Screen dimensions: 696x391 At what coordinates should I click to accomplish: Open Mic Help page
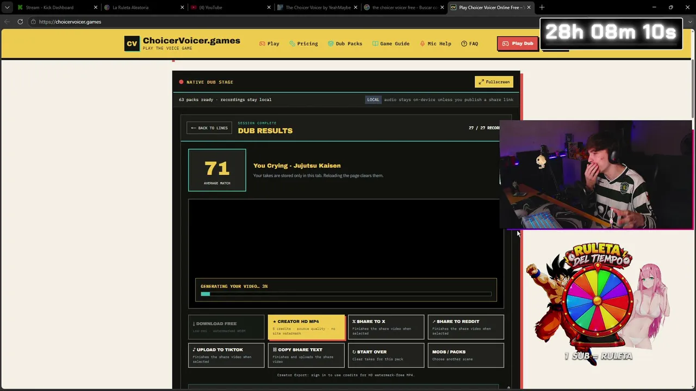pyautogui.click(x=436, y=43)
